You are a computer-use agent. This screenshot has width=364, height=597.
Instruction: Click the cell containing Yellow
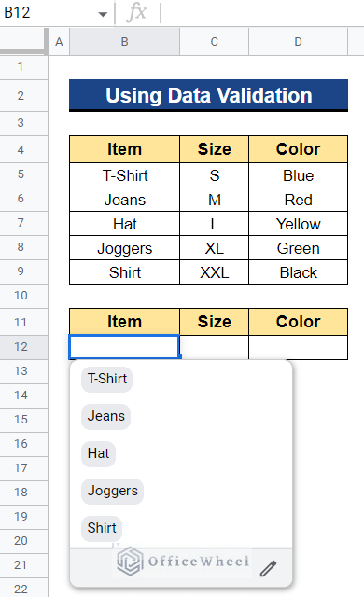298,224
